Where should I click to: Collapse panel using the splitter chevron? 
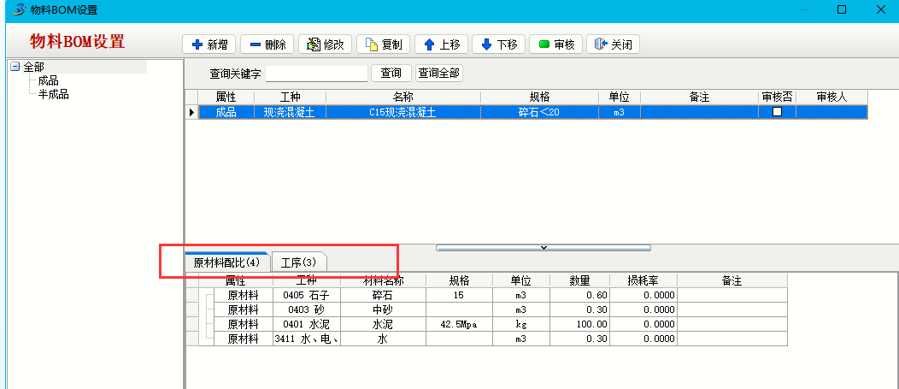pyautogui.click(x=544, y=248)
